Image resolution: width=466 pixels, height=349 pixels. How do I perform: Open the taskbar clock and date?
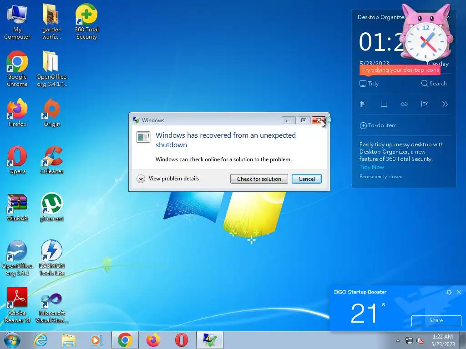pyautogui.click(x=443, y=340)
